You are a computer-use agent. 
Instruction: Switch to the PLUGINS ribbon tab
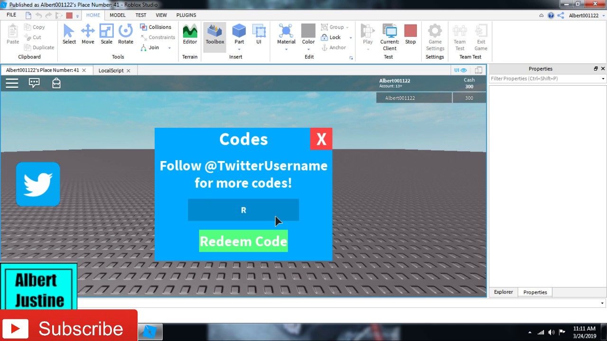coord(186,15)
